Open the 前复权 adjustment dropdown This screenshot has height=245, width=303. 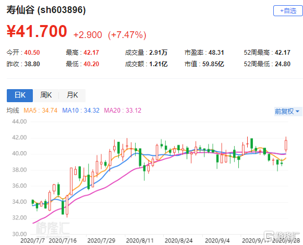[288, 112]
